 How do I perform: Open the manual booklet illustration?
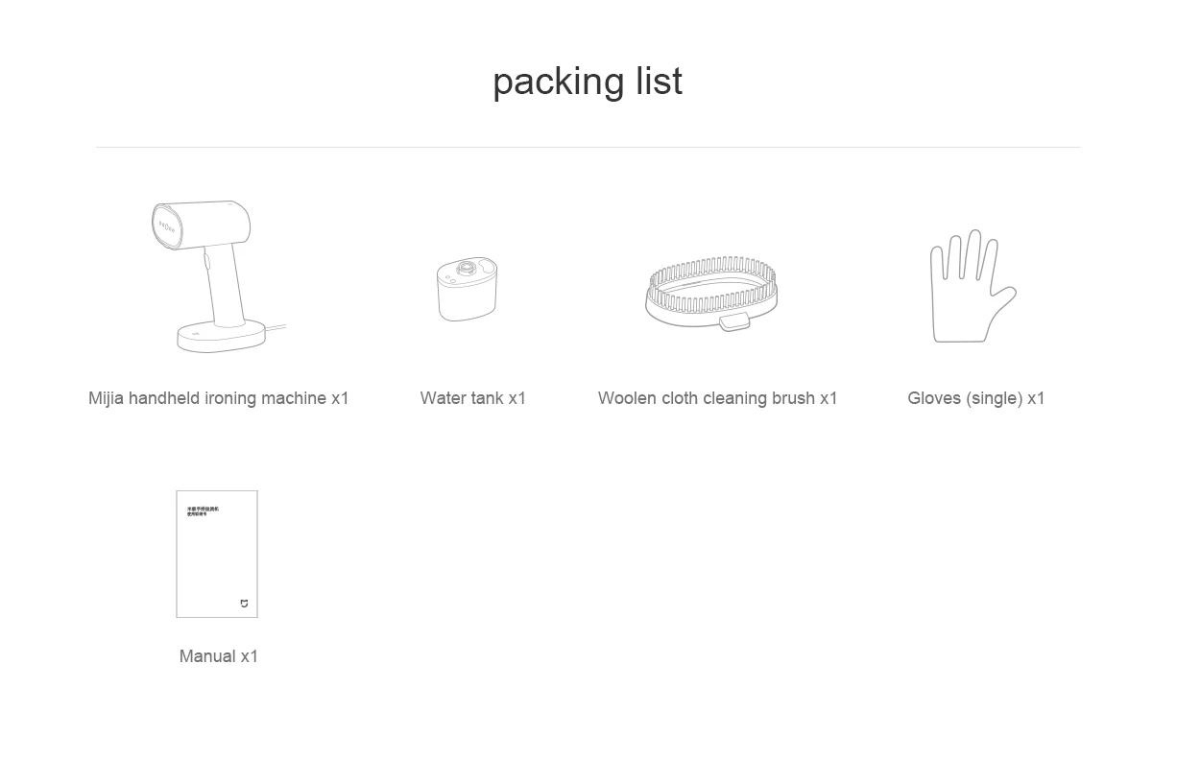pyautogui.click(x=217, y=554)
